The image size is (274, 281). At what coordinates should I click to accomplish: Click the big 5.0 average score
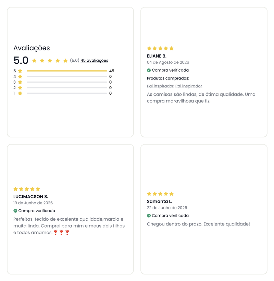[21, 60]
